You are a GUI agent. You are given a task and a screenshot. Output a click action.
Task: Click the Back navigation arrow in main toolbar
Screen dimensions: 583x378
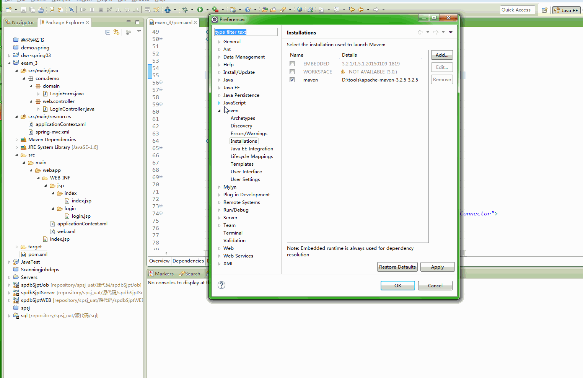coord(361,10)
